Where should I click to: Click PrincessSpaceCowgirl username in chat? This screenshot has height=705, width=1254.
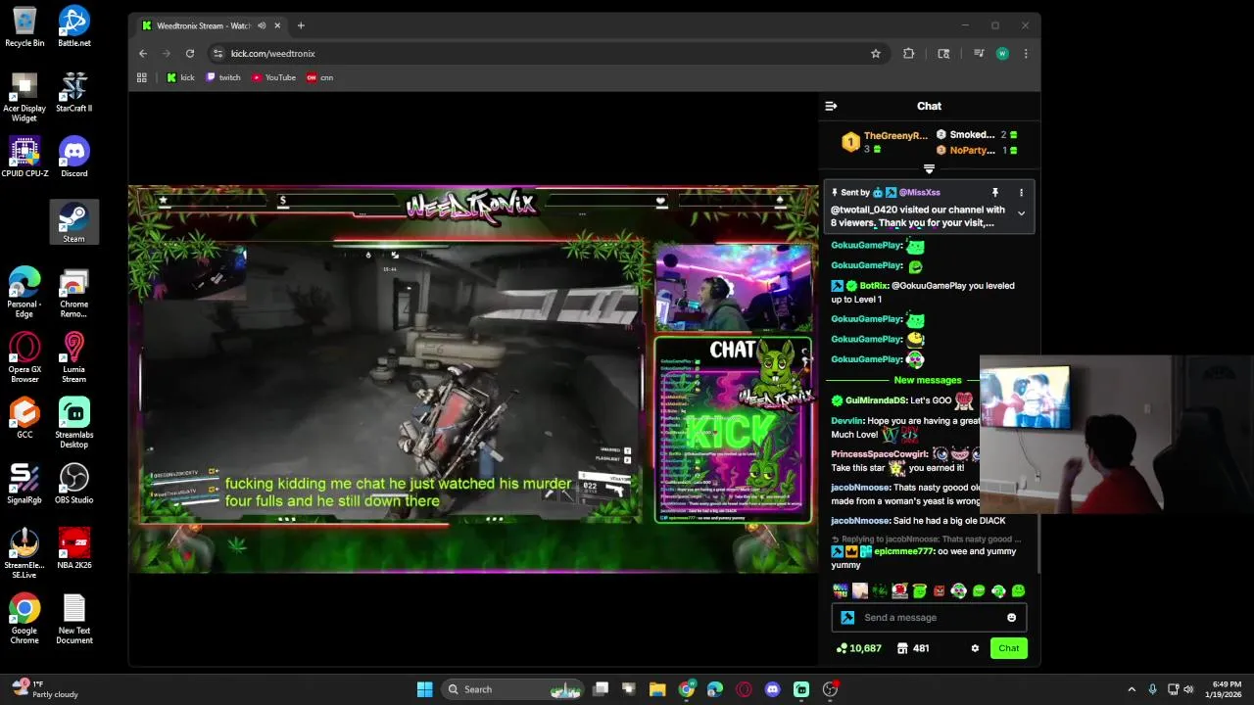(x=880, y=454)
